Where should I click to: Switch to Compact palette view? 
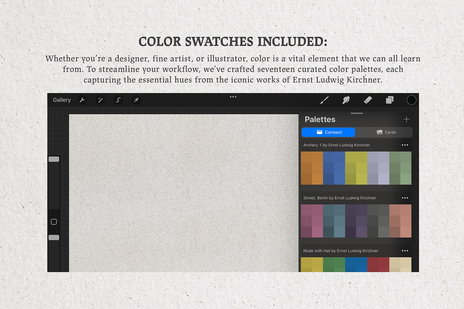328,132
